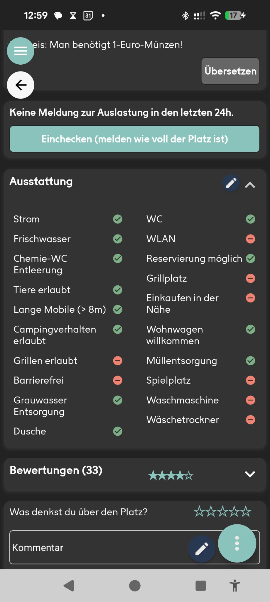Tap the pencil icon beside Kommentar

[x=202, y=549]
